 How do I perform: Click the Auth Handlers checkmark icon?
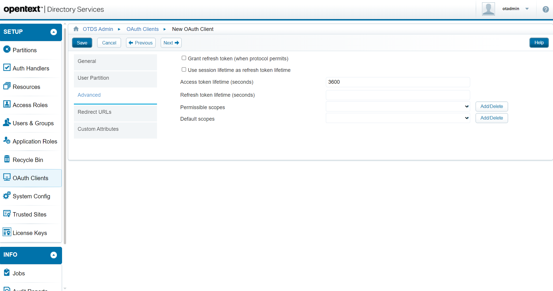click(x=7, y=68)
